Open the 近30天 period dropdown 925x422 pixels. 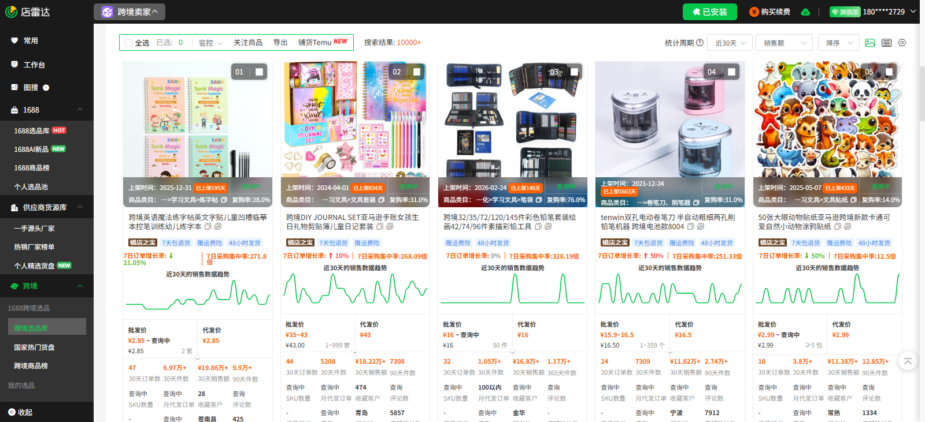[730, 43]
